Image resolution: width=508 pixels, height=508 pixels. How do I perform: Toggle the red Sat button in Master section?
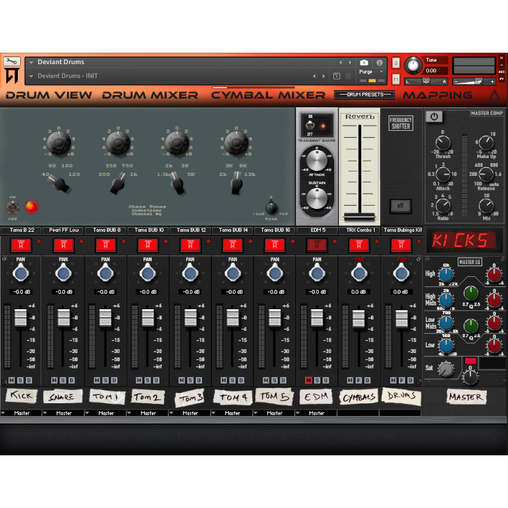point(470,361)
